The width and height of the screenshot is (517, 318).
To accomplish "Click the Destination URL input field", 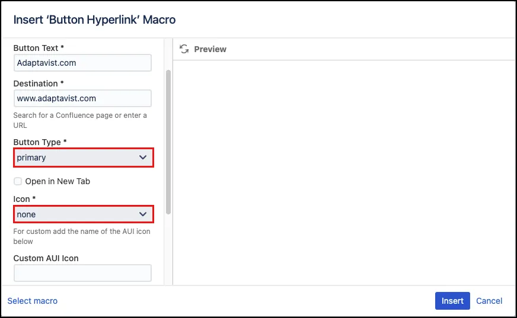I will (82, 98).
